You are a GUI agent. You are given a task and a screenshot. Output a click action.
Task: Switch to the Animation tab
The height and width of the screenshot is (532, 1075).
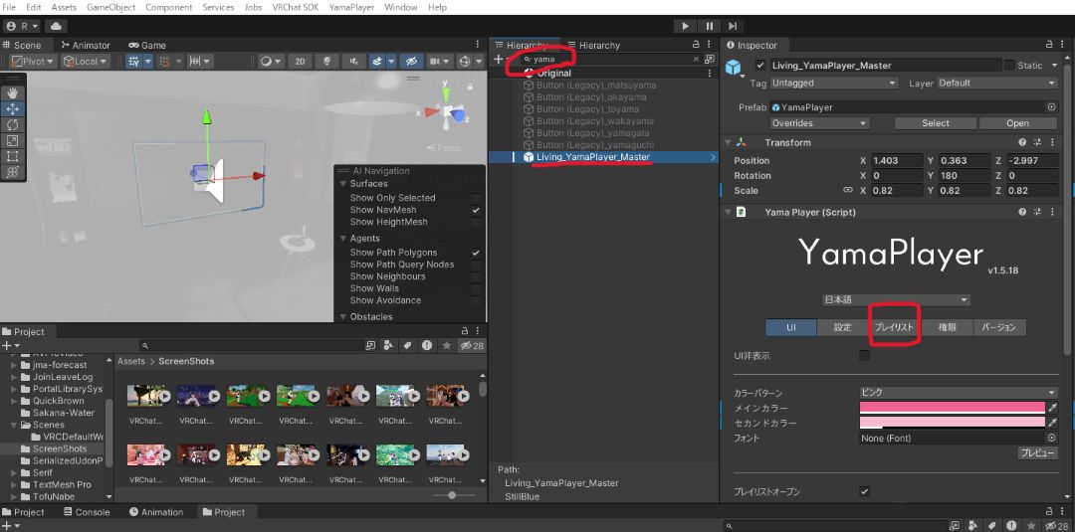(x=156, y=512)
